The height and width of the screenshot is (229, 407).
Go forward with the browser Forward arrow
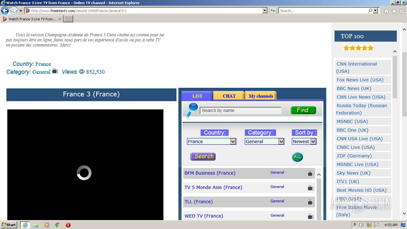[14, 11]
